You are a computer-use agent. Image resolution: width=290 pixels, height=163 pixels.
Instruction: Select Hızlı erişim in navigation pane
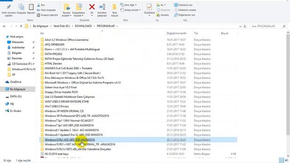pyautogui.click(x=17, y=37)
